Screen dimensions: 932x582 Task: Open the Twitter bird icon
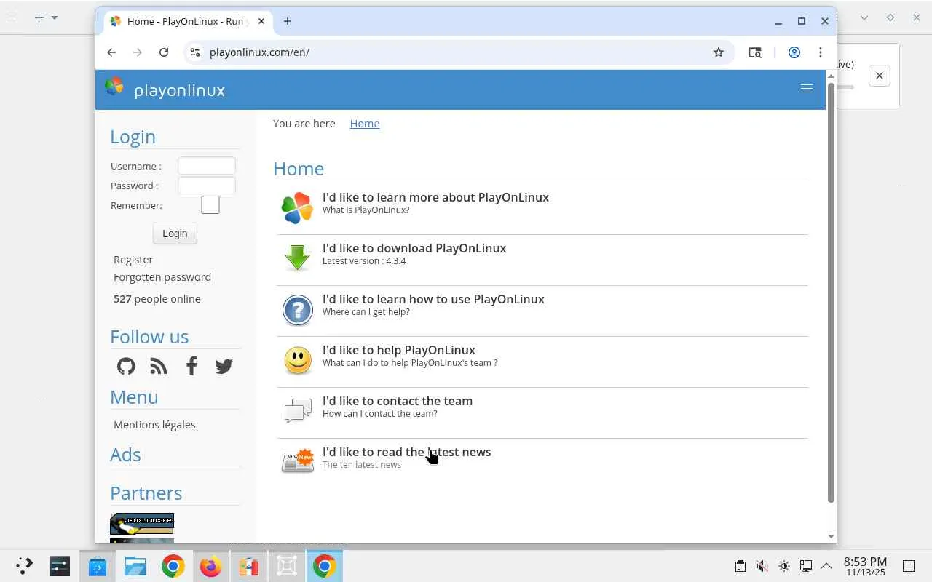pyautogui.click(x=224, y=366)
